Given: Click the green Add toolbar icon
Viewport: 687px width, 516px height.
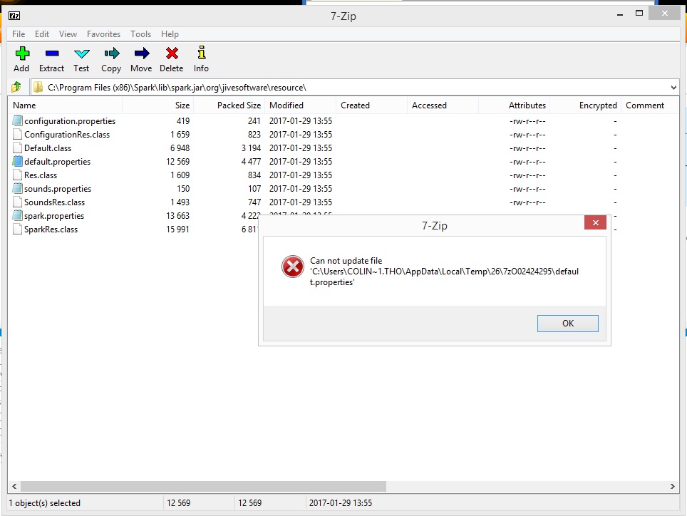Looking at the screenshot, I should point(21,53).
